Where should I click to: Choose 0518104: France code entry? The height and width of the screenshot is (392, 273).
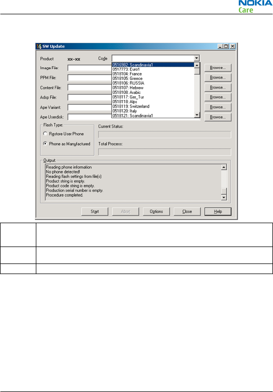(x=153, y=74)
